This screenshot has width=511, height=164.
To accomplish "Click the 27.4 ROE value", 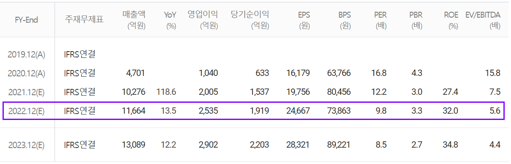I will tap(451, 92).
